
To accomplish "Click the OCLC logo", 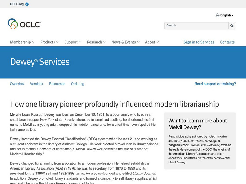I will pyautogui.click(x=24, y=24).
